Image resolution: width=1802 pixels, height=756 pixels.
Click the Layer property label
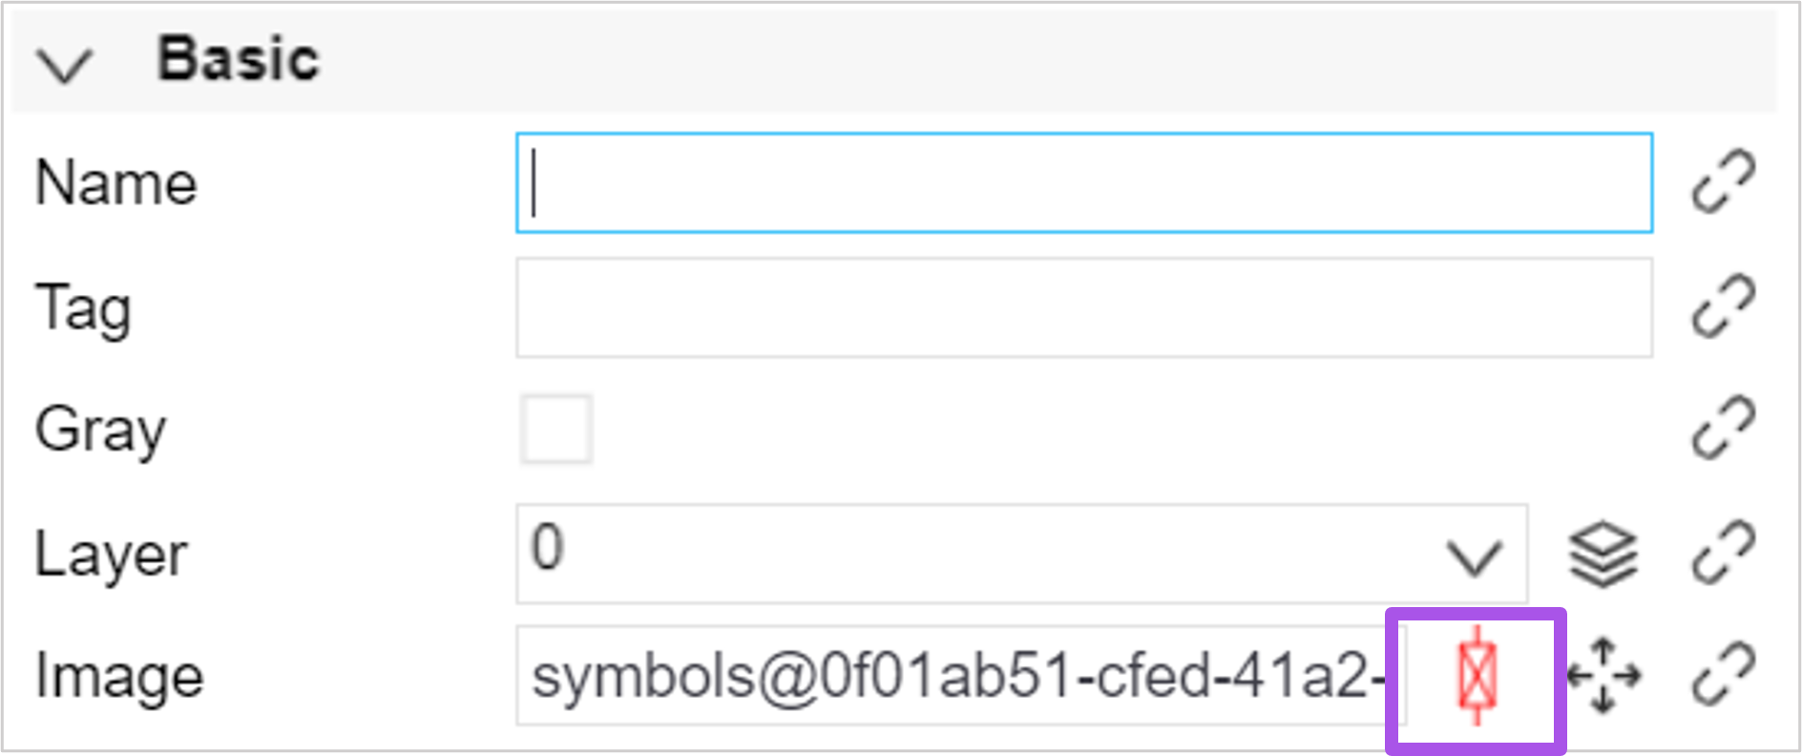(111, 555)
